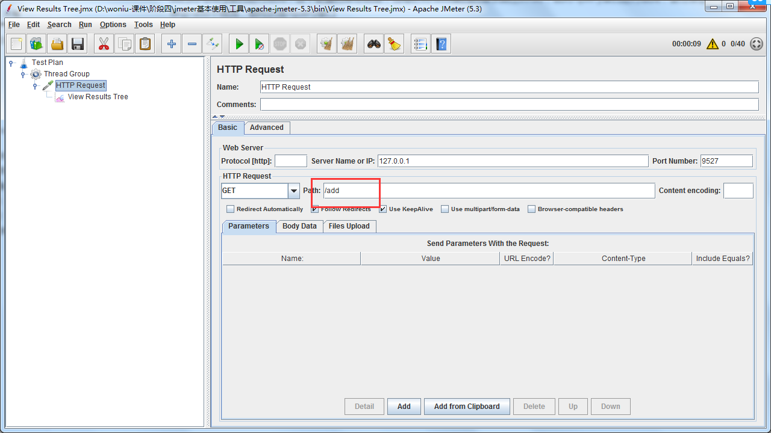Click the Detail button
This screenshot has width=771, height=433.
click(x=364, y=407)
